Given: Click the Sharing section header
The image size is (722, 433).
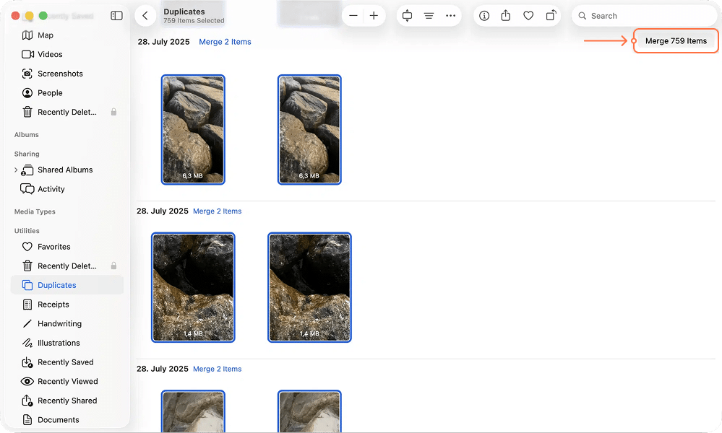Looking at the screenshot, I should click(27, 154).
